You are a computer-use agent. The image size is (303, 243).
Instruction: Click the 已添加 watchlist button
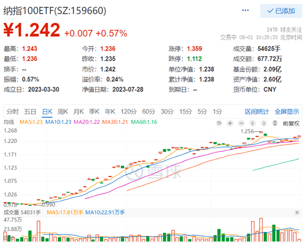281,11
